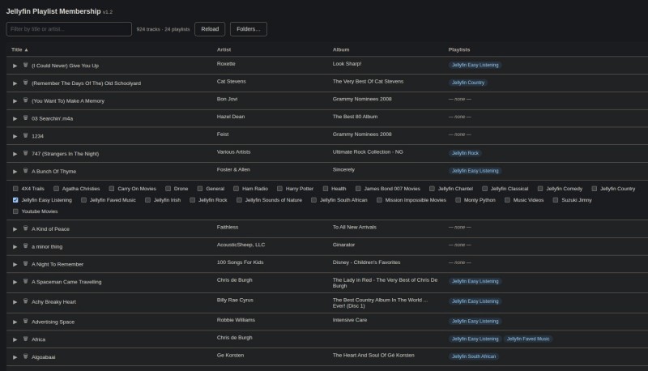Click artist name Hazel Dean
The width and height of the screenshot is (648, 371).
pos(231,117)
